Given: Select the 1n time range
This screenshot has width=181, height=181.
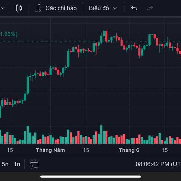Looking at the screenshot, I should [17, 164].
